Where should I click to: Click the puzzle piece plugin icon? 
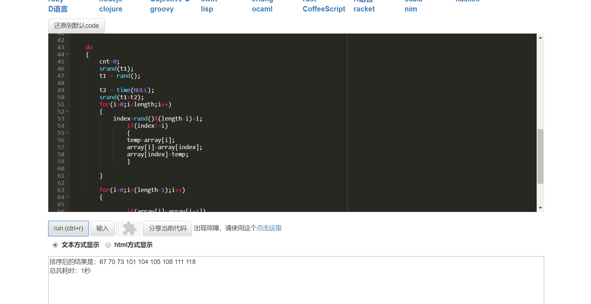pyautogui.click(x=129, y=229)
